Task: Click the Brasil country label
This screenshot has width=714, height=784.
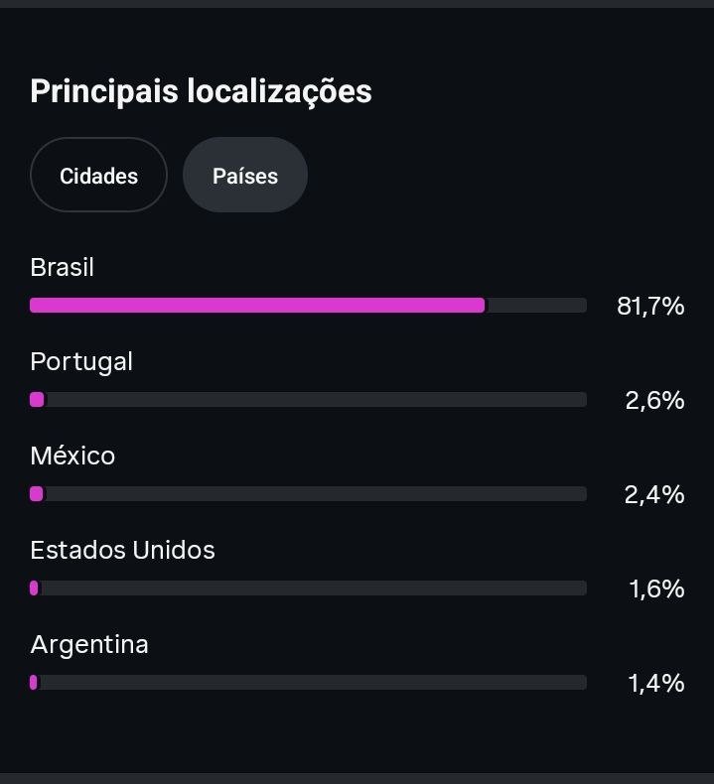Action: point(62,267)
